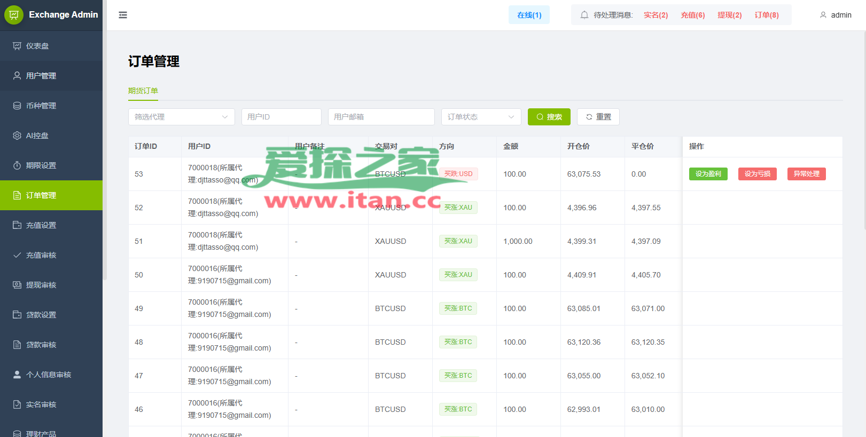866x437 pixels.
Task: Click opening price 62,993.01
Action: point(584,409)
